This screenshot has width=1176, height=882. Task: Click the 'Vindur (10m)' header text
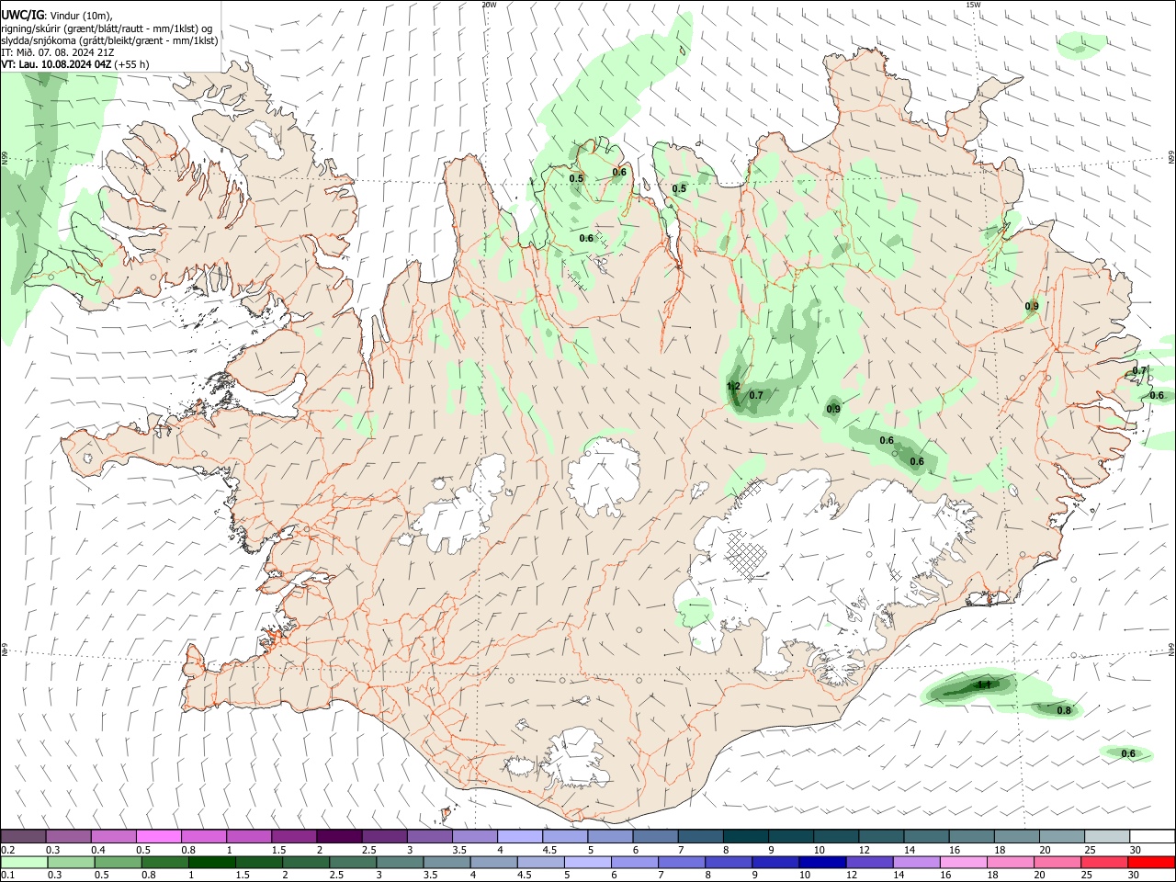[80, 16]
